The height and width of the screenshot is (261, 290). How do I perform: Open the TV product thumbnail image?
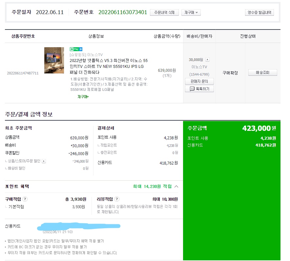(54, 60)
